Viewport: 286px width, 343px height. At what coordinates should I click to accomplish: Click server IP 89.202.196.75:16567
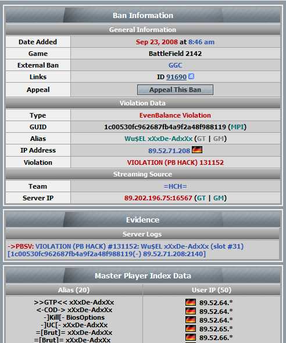tap(158, 198)
